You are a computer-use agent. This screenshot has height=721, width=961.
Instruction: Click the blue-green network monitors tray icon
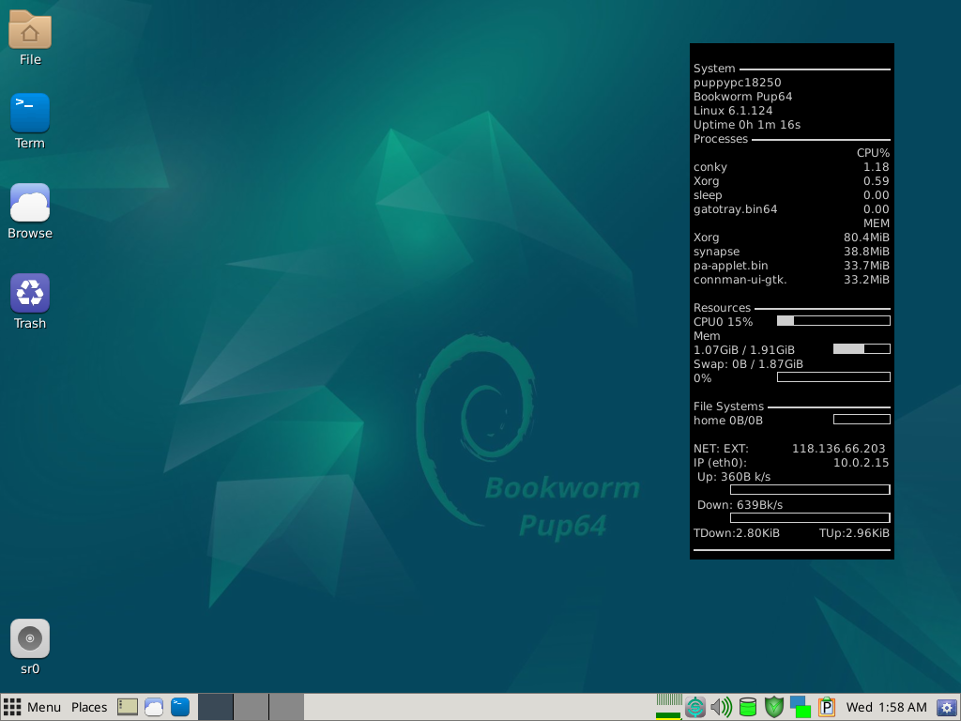click(x=801, y=707)
